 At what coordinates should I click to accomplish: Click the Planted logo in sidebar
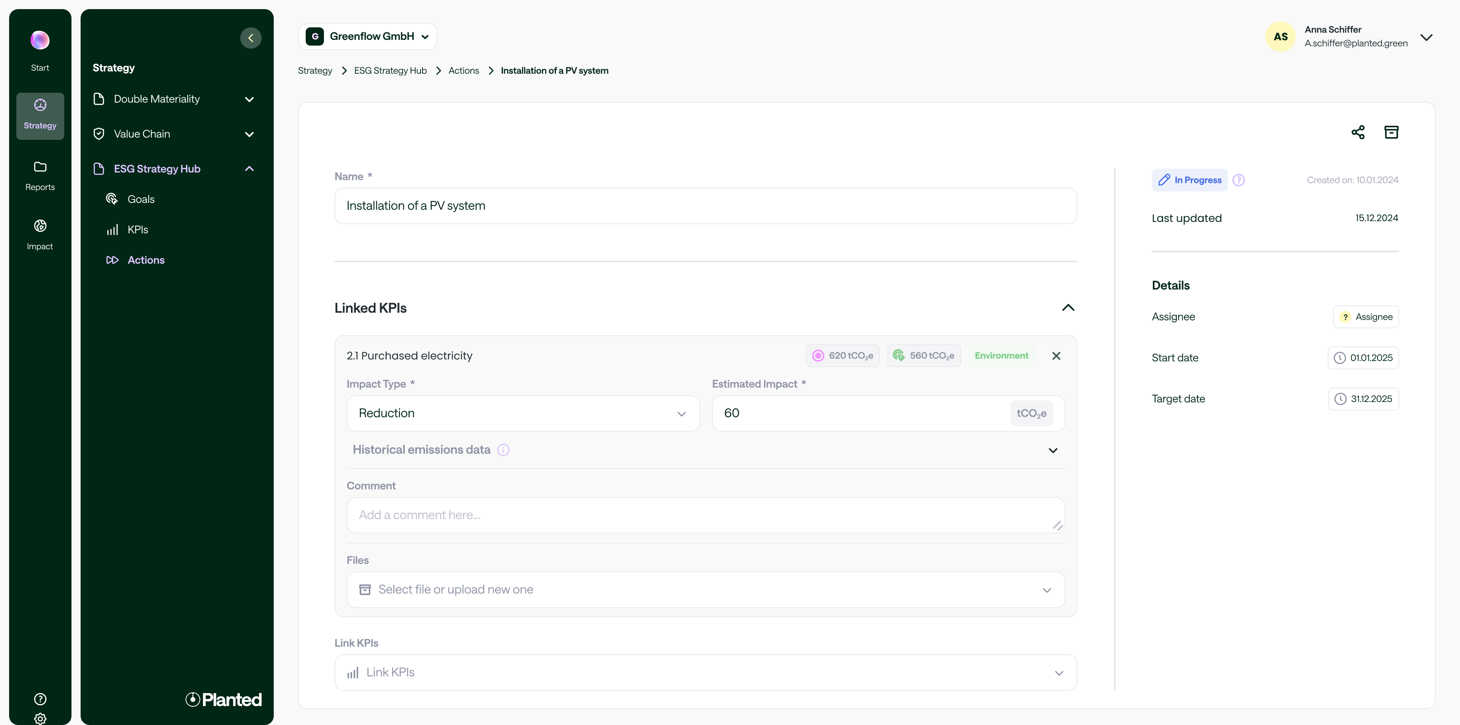pos(223,700)
